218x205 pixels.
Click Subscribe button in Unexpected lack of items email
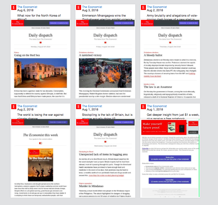coord(124,122)
